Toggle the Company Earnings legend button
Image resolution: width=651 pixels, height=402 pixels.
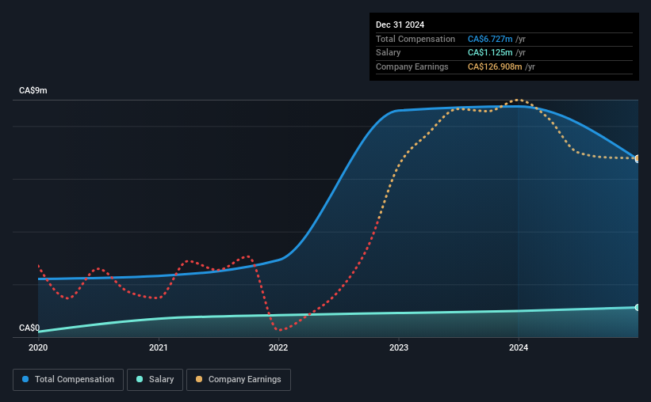tap(239, 380)
